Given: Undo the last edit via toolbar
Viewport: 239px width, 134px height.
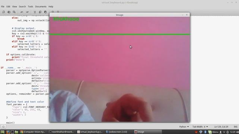Looking at the screenshot, I should click(x=22, y=12).
